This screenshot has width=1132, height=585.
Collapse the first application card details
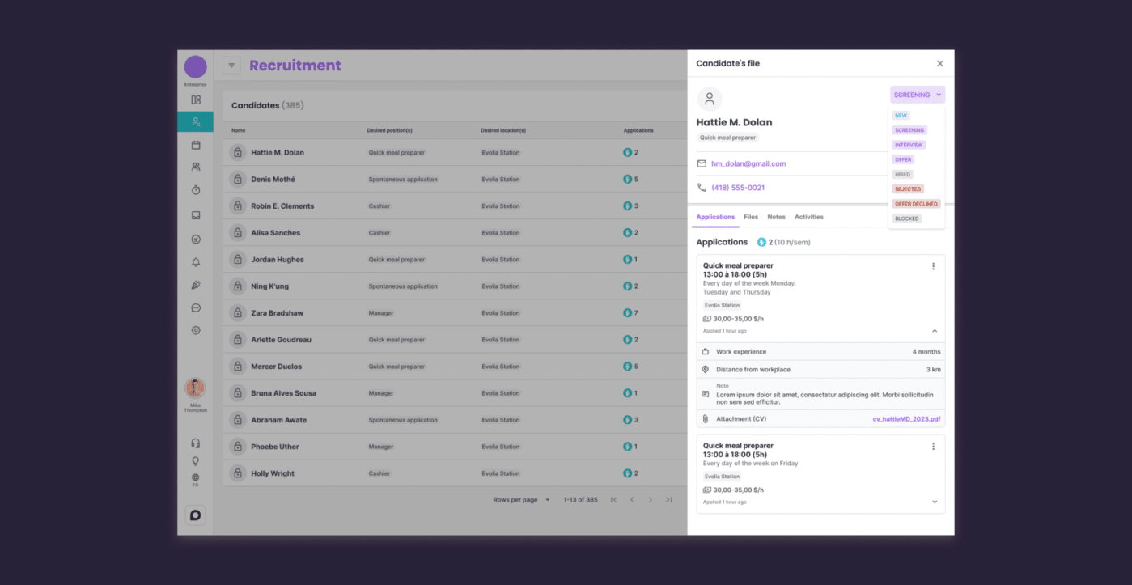tap(935, 331)
